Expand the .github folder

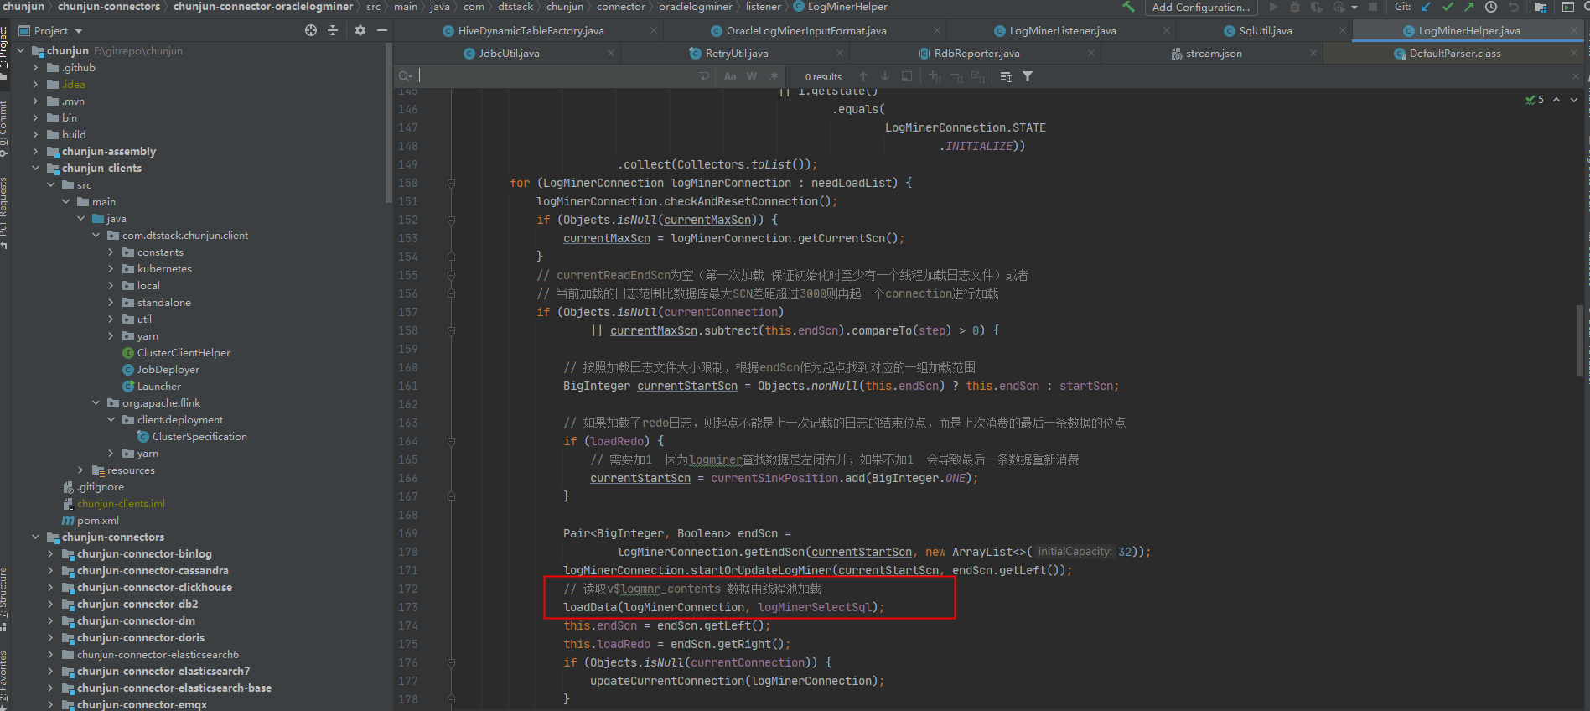click(35, 68)
